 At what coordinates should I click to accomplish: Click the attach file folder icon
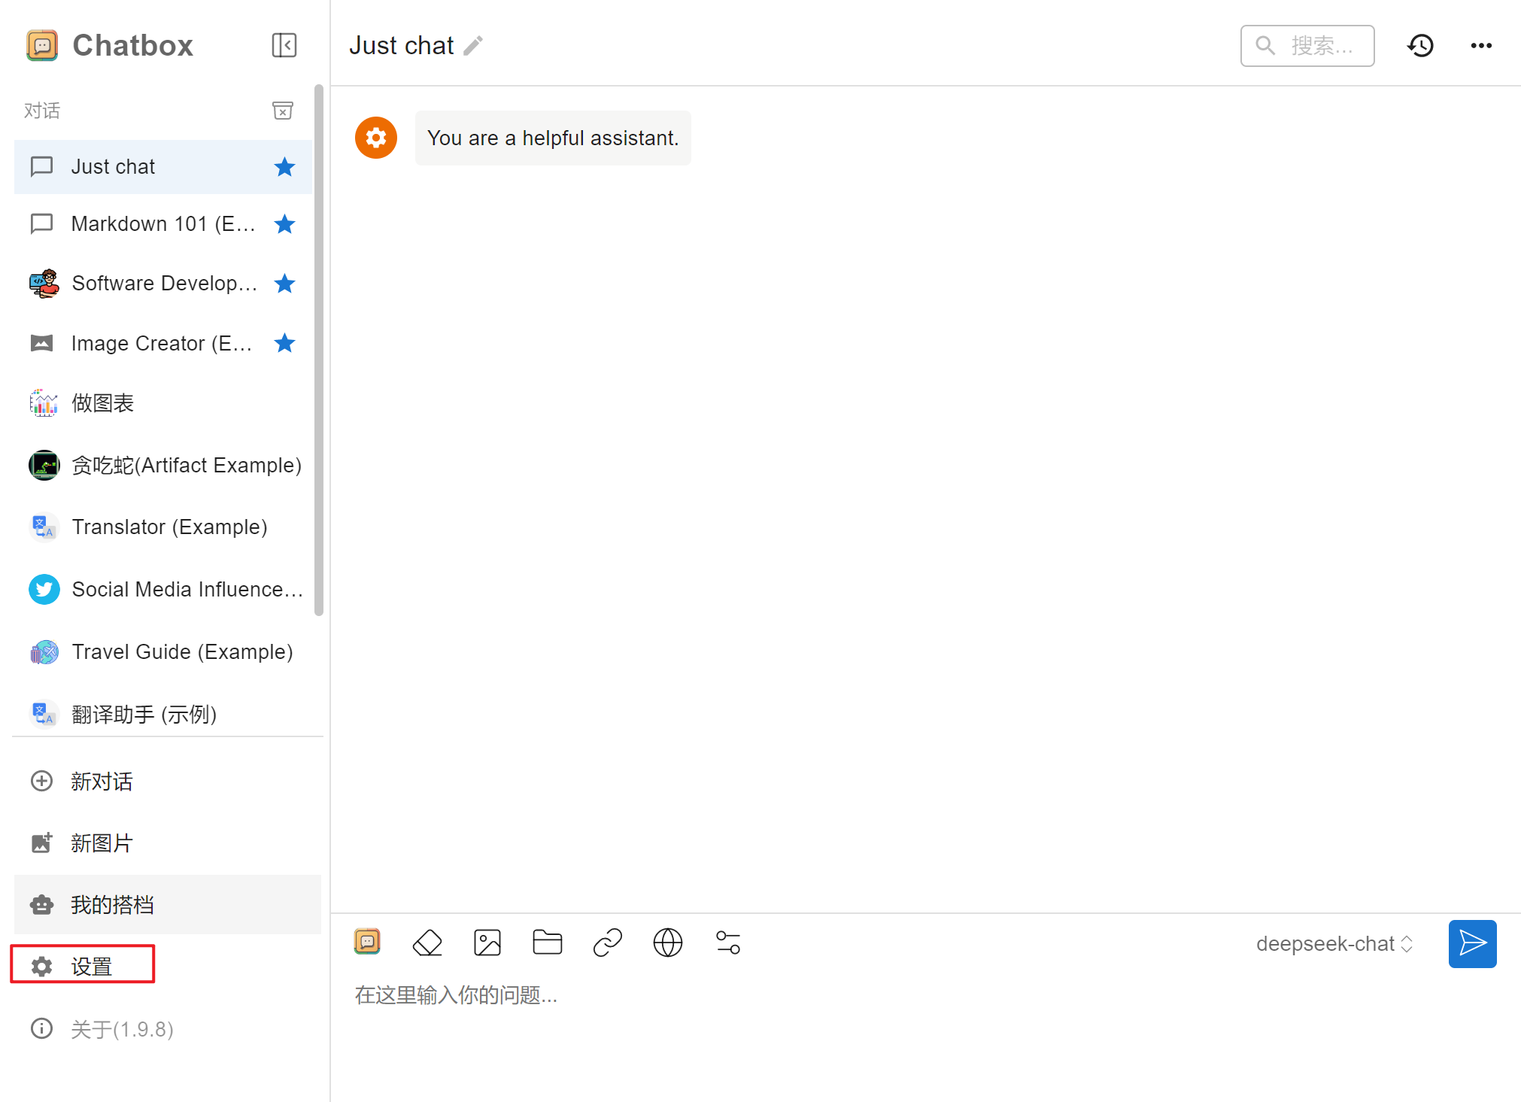tap(548, 943)
